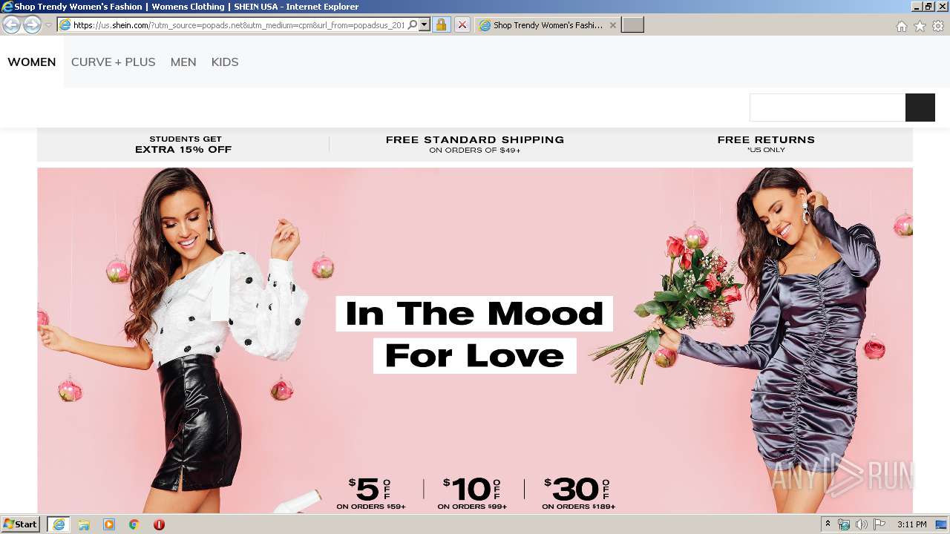Close the Shop Trendy Women's Fashion tab

click(612, 25)
